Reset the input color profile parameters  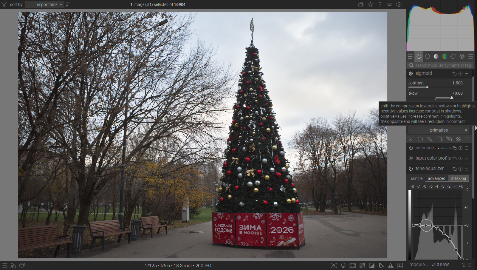(x=461, y=158)
